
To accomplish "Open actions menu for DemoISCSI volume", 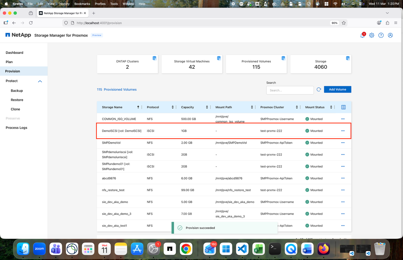I will tap(343, 131).
